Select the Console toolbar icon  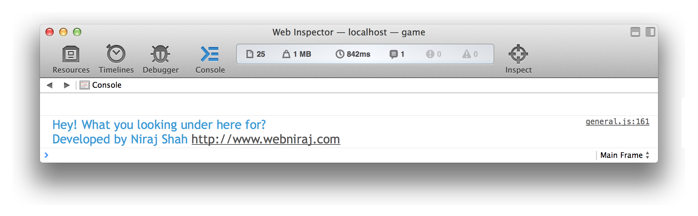210,54
